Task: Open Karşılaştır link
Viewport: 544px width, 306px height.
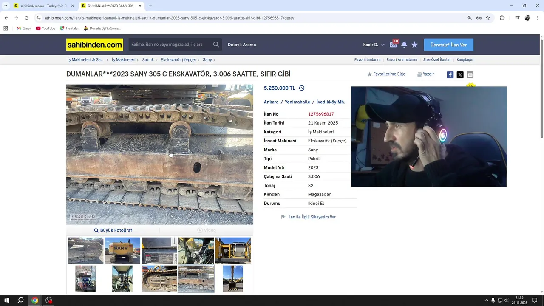Action: point(465,60)
